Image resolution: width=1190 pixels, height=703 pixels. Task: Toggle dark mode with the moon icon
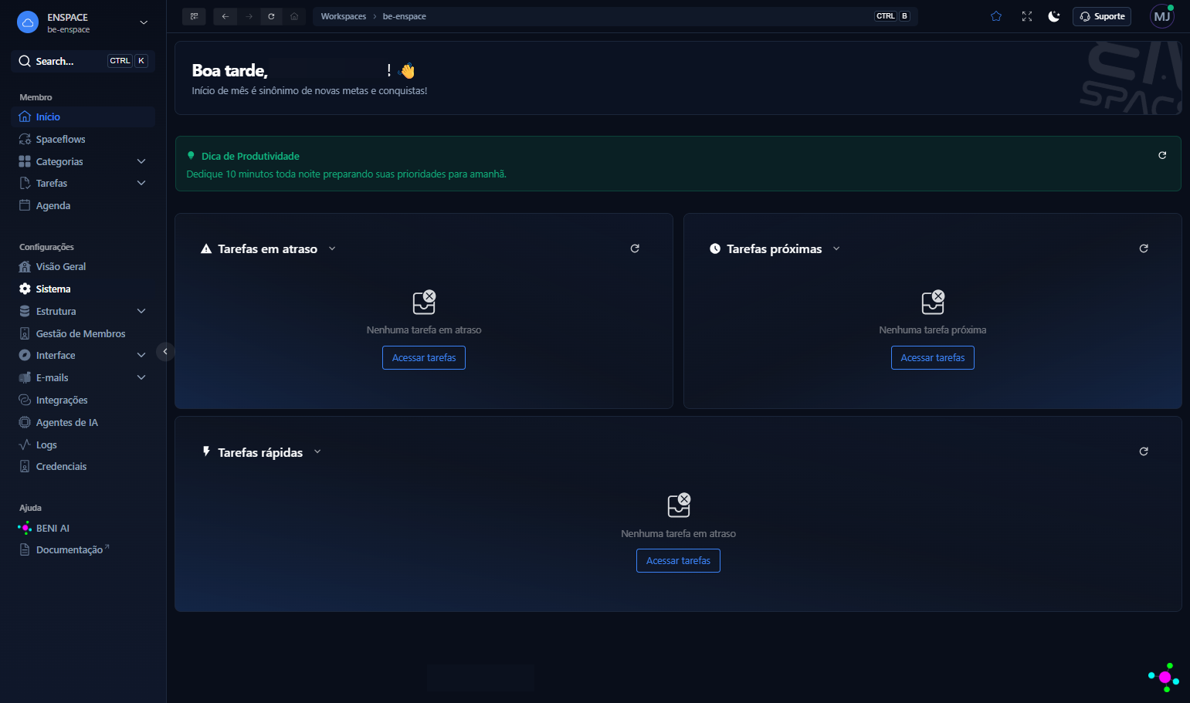pyautogui.click(x=1054, y=16)
